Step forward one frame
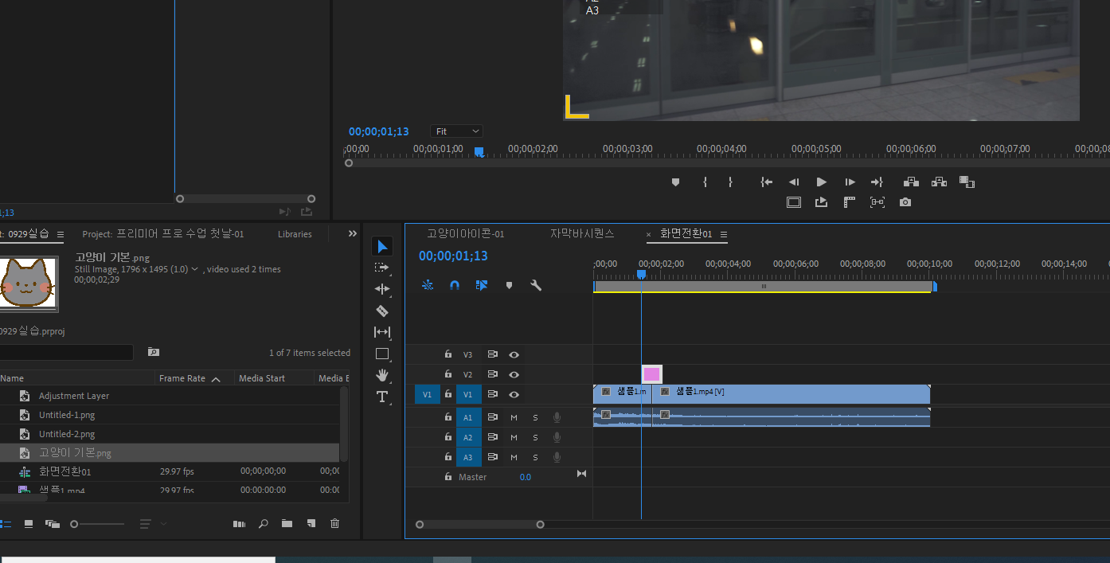This screenshot has height=563, width=1110. pos(850,182)
